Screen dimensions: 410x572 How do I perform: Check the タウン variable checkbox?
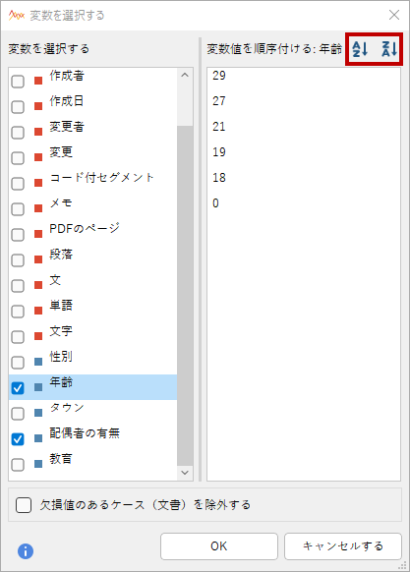(18, 414)
